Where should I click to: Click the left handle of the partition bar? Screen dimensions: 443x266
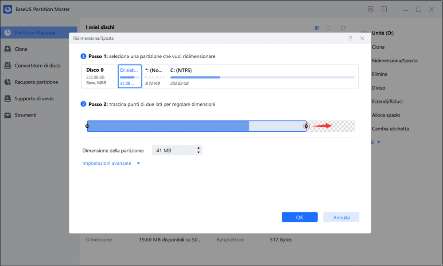click(87, 126)
